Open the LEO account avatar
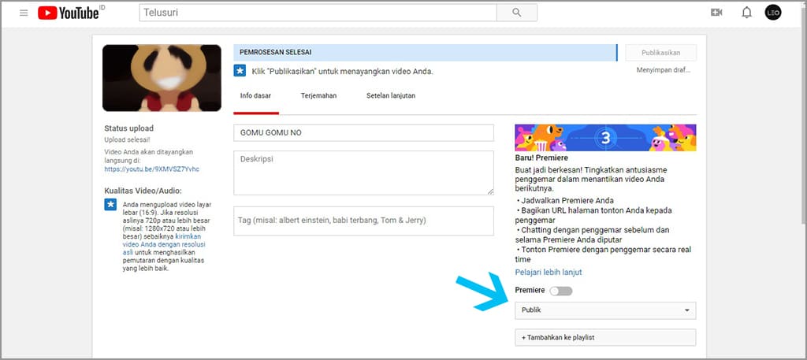Screen dimensions: 807x360 click(x=773, y=13)
